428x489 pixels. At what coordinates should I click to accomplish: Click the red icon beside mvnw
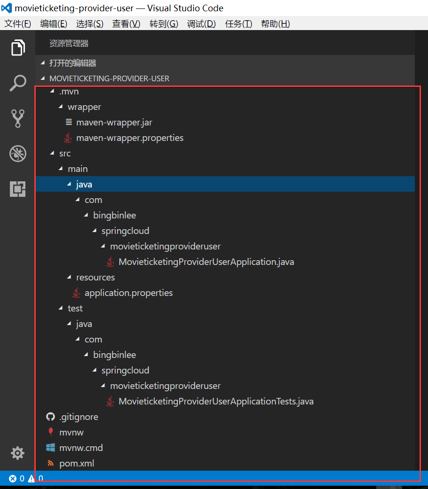tap(51, 432)
